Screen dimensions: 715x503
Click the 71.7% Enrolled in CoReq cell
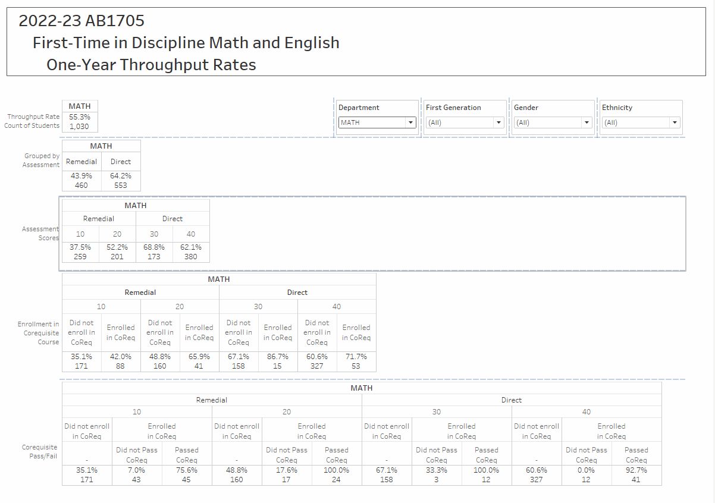(x=356, y=357)
